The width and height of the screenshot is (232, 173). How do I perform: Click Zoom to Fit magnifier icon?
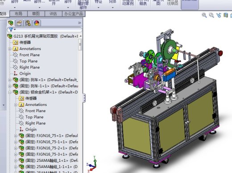[204, 15]
